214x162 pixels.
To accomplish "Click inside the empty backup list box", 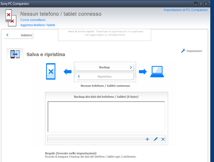I will pyautogui.click(x=106, y=117).
